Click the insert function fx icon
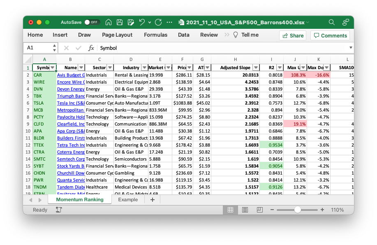This screenshot has width=377, height=245. [x=91, y=48]
